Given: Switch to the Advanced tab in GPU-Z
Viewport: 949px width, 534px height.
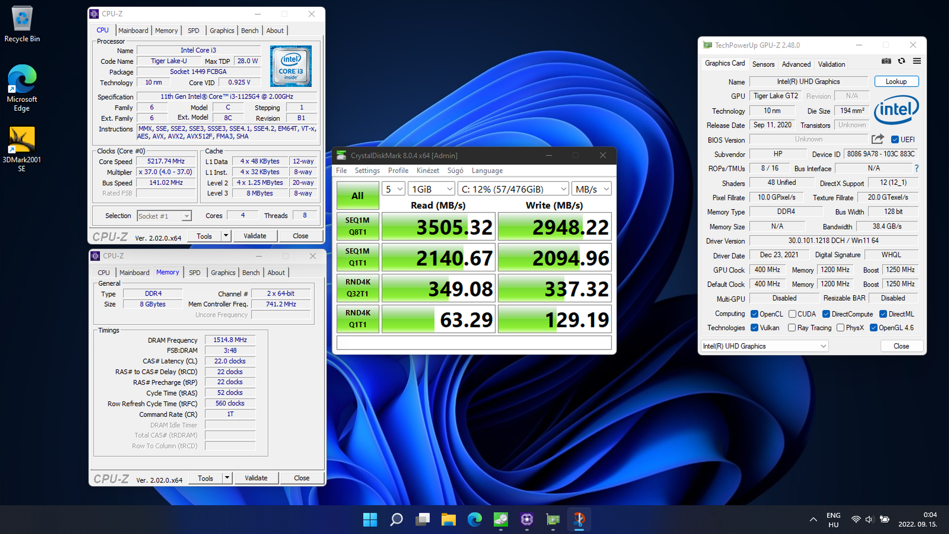Looking at the screenshot, I should click(x=796, y=64).
